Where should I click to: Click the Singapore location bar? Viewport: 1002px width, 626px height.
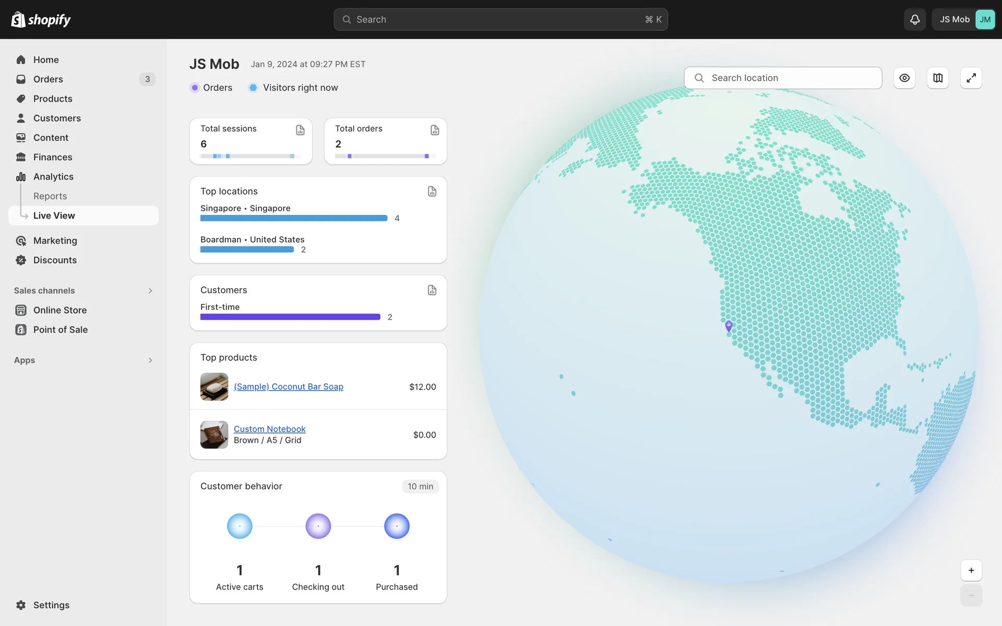293,218
